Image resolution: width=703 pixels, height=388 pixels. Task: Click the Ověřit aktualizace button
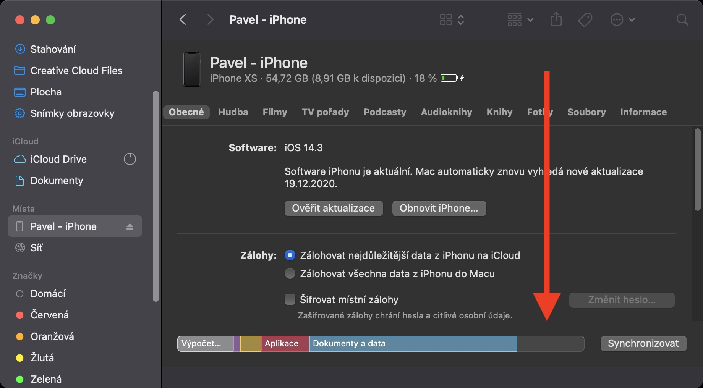pyautogui.click(x=334, y=209)
